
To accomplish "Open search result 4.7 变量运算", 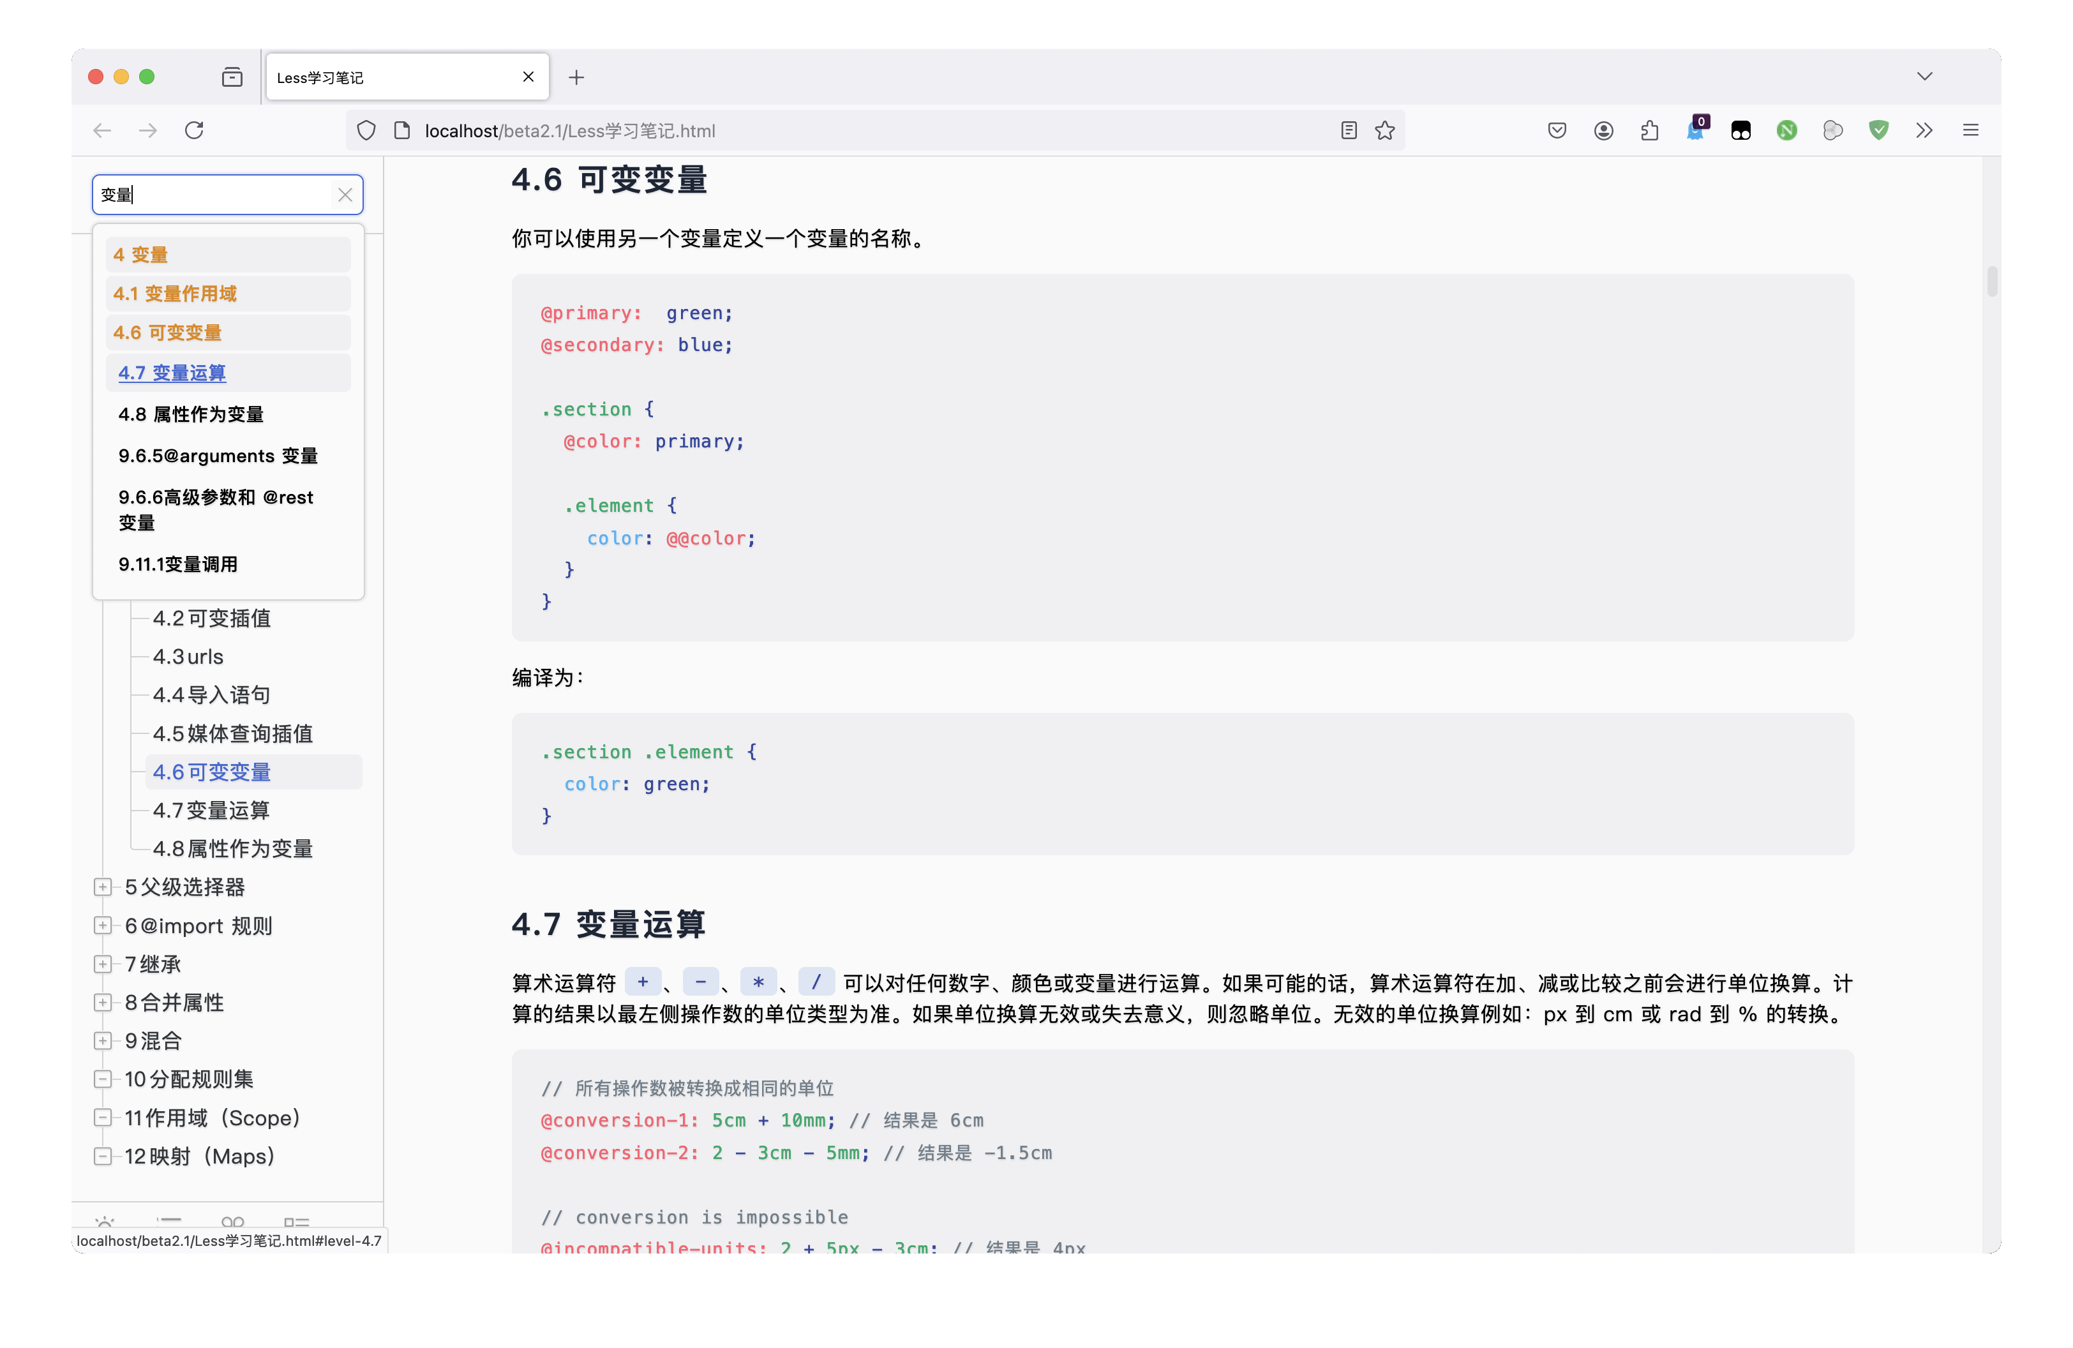I will [x=172, y=373].
